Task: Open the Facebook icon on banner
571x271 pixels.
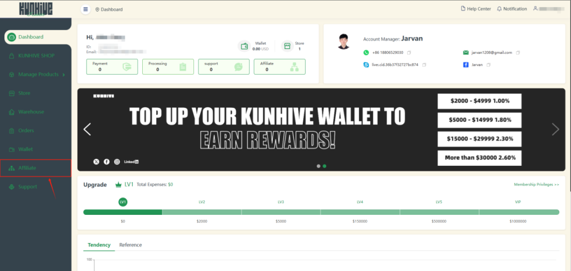Action: click(107, 162)
